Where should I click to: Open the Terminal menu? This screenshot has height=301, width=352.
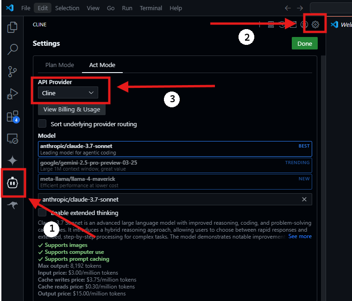tap(152, 8)
